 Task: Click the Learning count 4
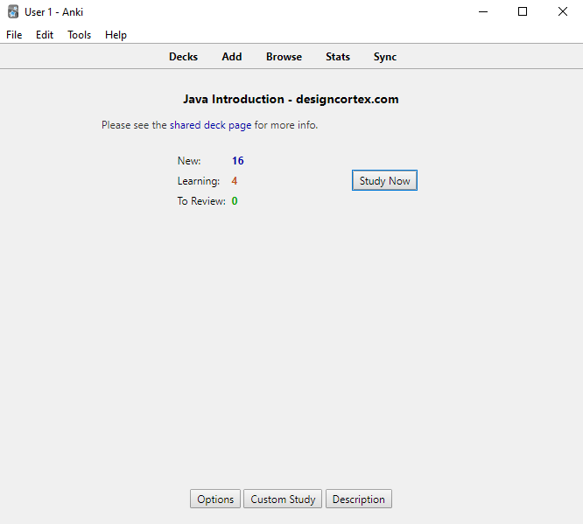point(235,181)
